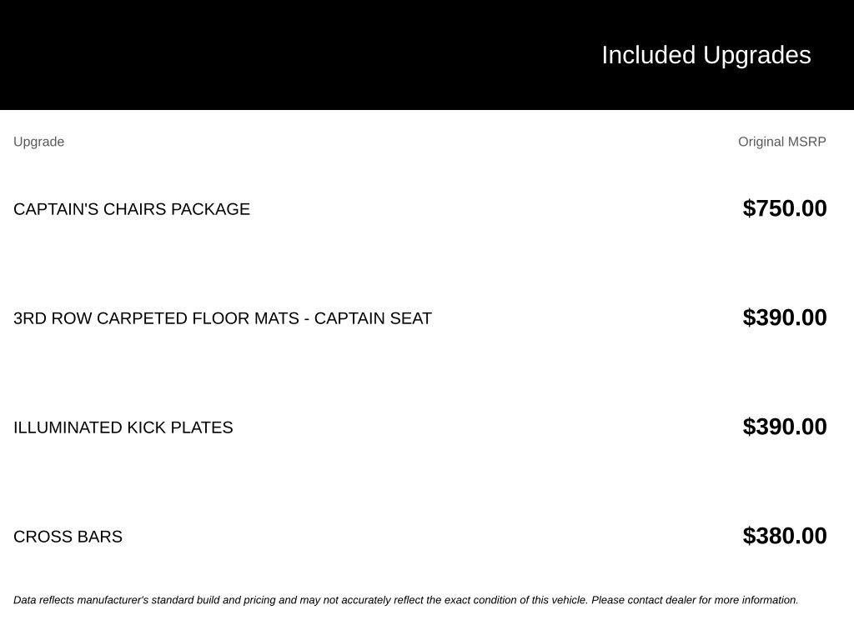Click the Included Upgrades heading

706,56
